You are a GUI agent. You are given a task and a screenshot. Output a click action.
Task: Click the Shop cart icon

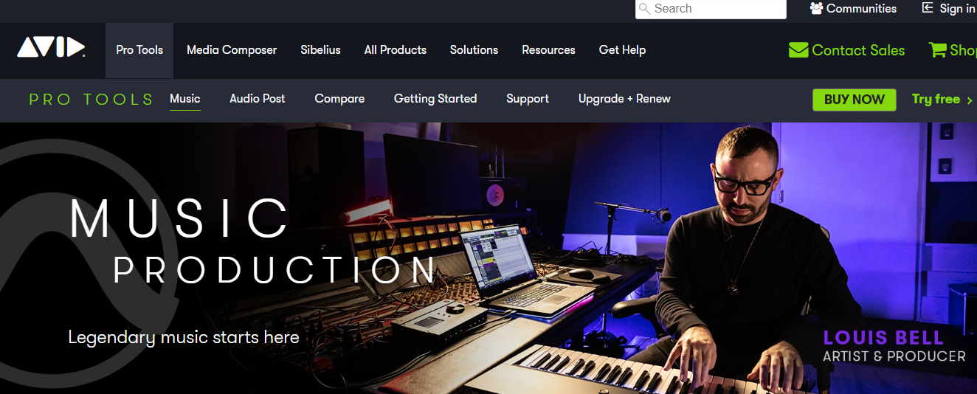click(937, 49)
